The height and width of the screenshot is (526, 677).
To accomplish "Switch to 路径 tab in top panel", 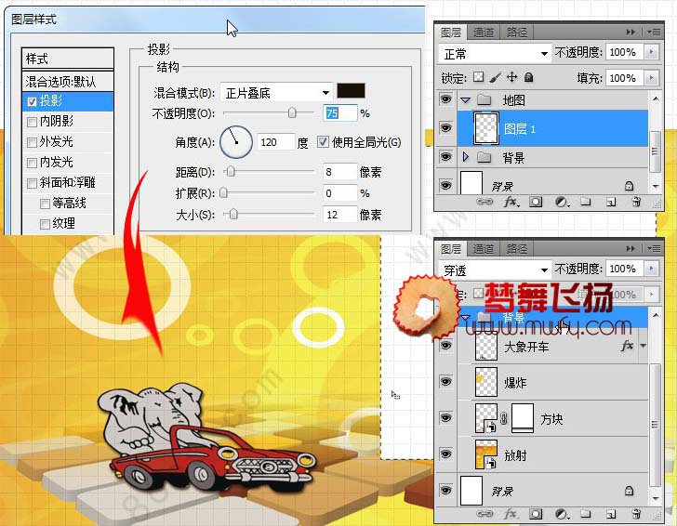I will (517, 33).
